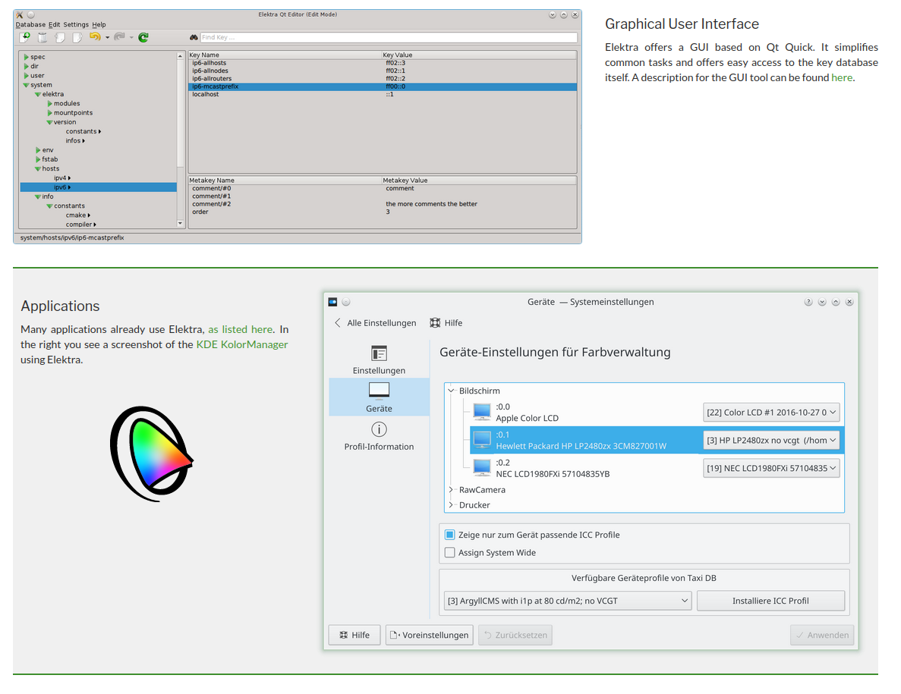Expand the spec tree node
The image size is (901, 694).
27,57
